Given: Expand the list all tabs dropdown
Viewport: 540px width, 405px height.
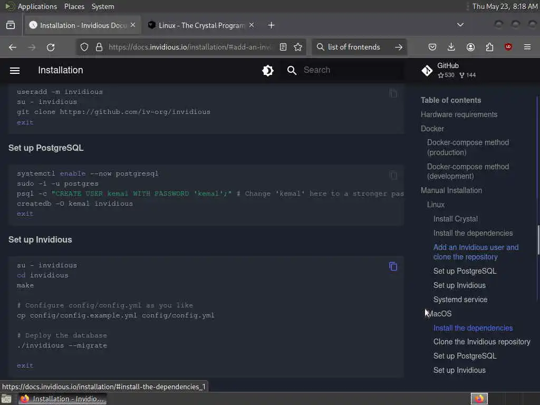Looking at the screenshot, I should coord(460,25).
